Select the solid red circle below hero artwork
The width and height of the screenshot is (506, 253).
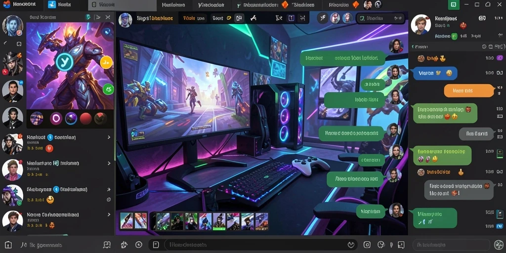[86, 119]
